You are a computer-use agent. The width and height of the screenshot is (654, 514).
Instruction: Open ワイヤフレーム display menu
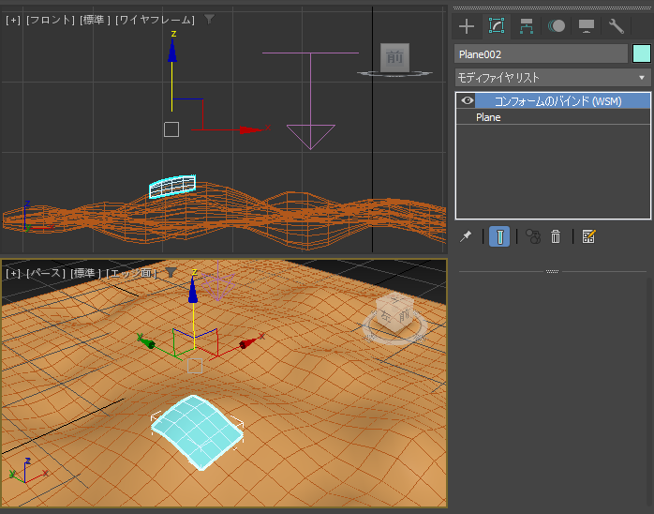(x=156, y=20)
